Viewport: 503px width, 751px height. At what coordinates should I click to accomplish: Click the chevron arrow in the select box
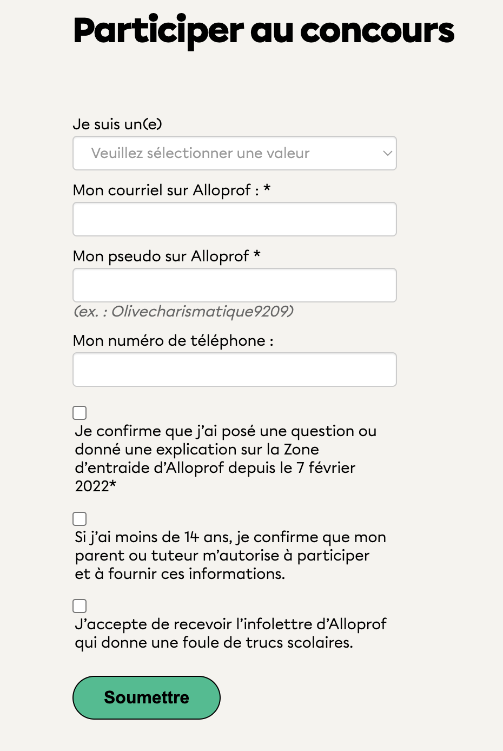[x=387, y=153]
